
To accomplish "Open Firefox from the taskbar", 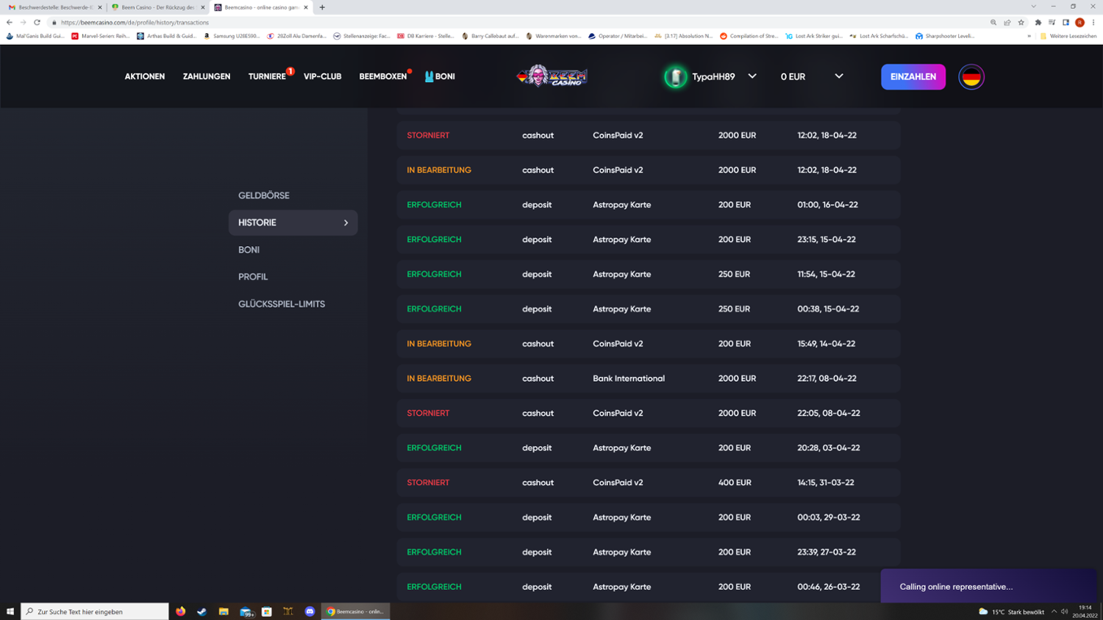I will coord(180,611).
